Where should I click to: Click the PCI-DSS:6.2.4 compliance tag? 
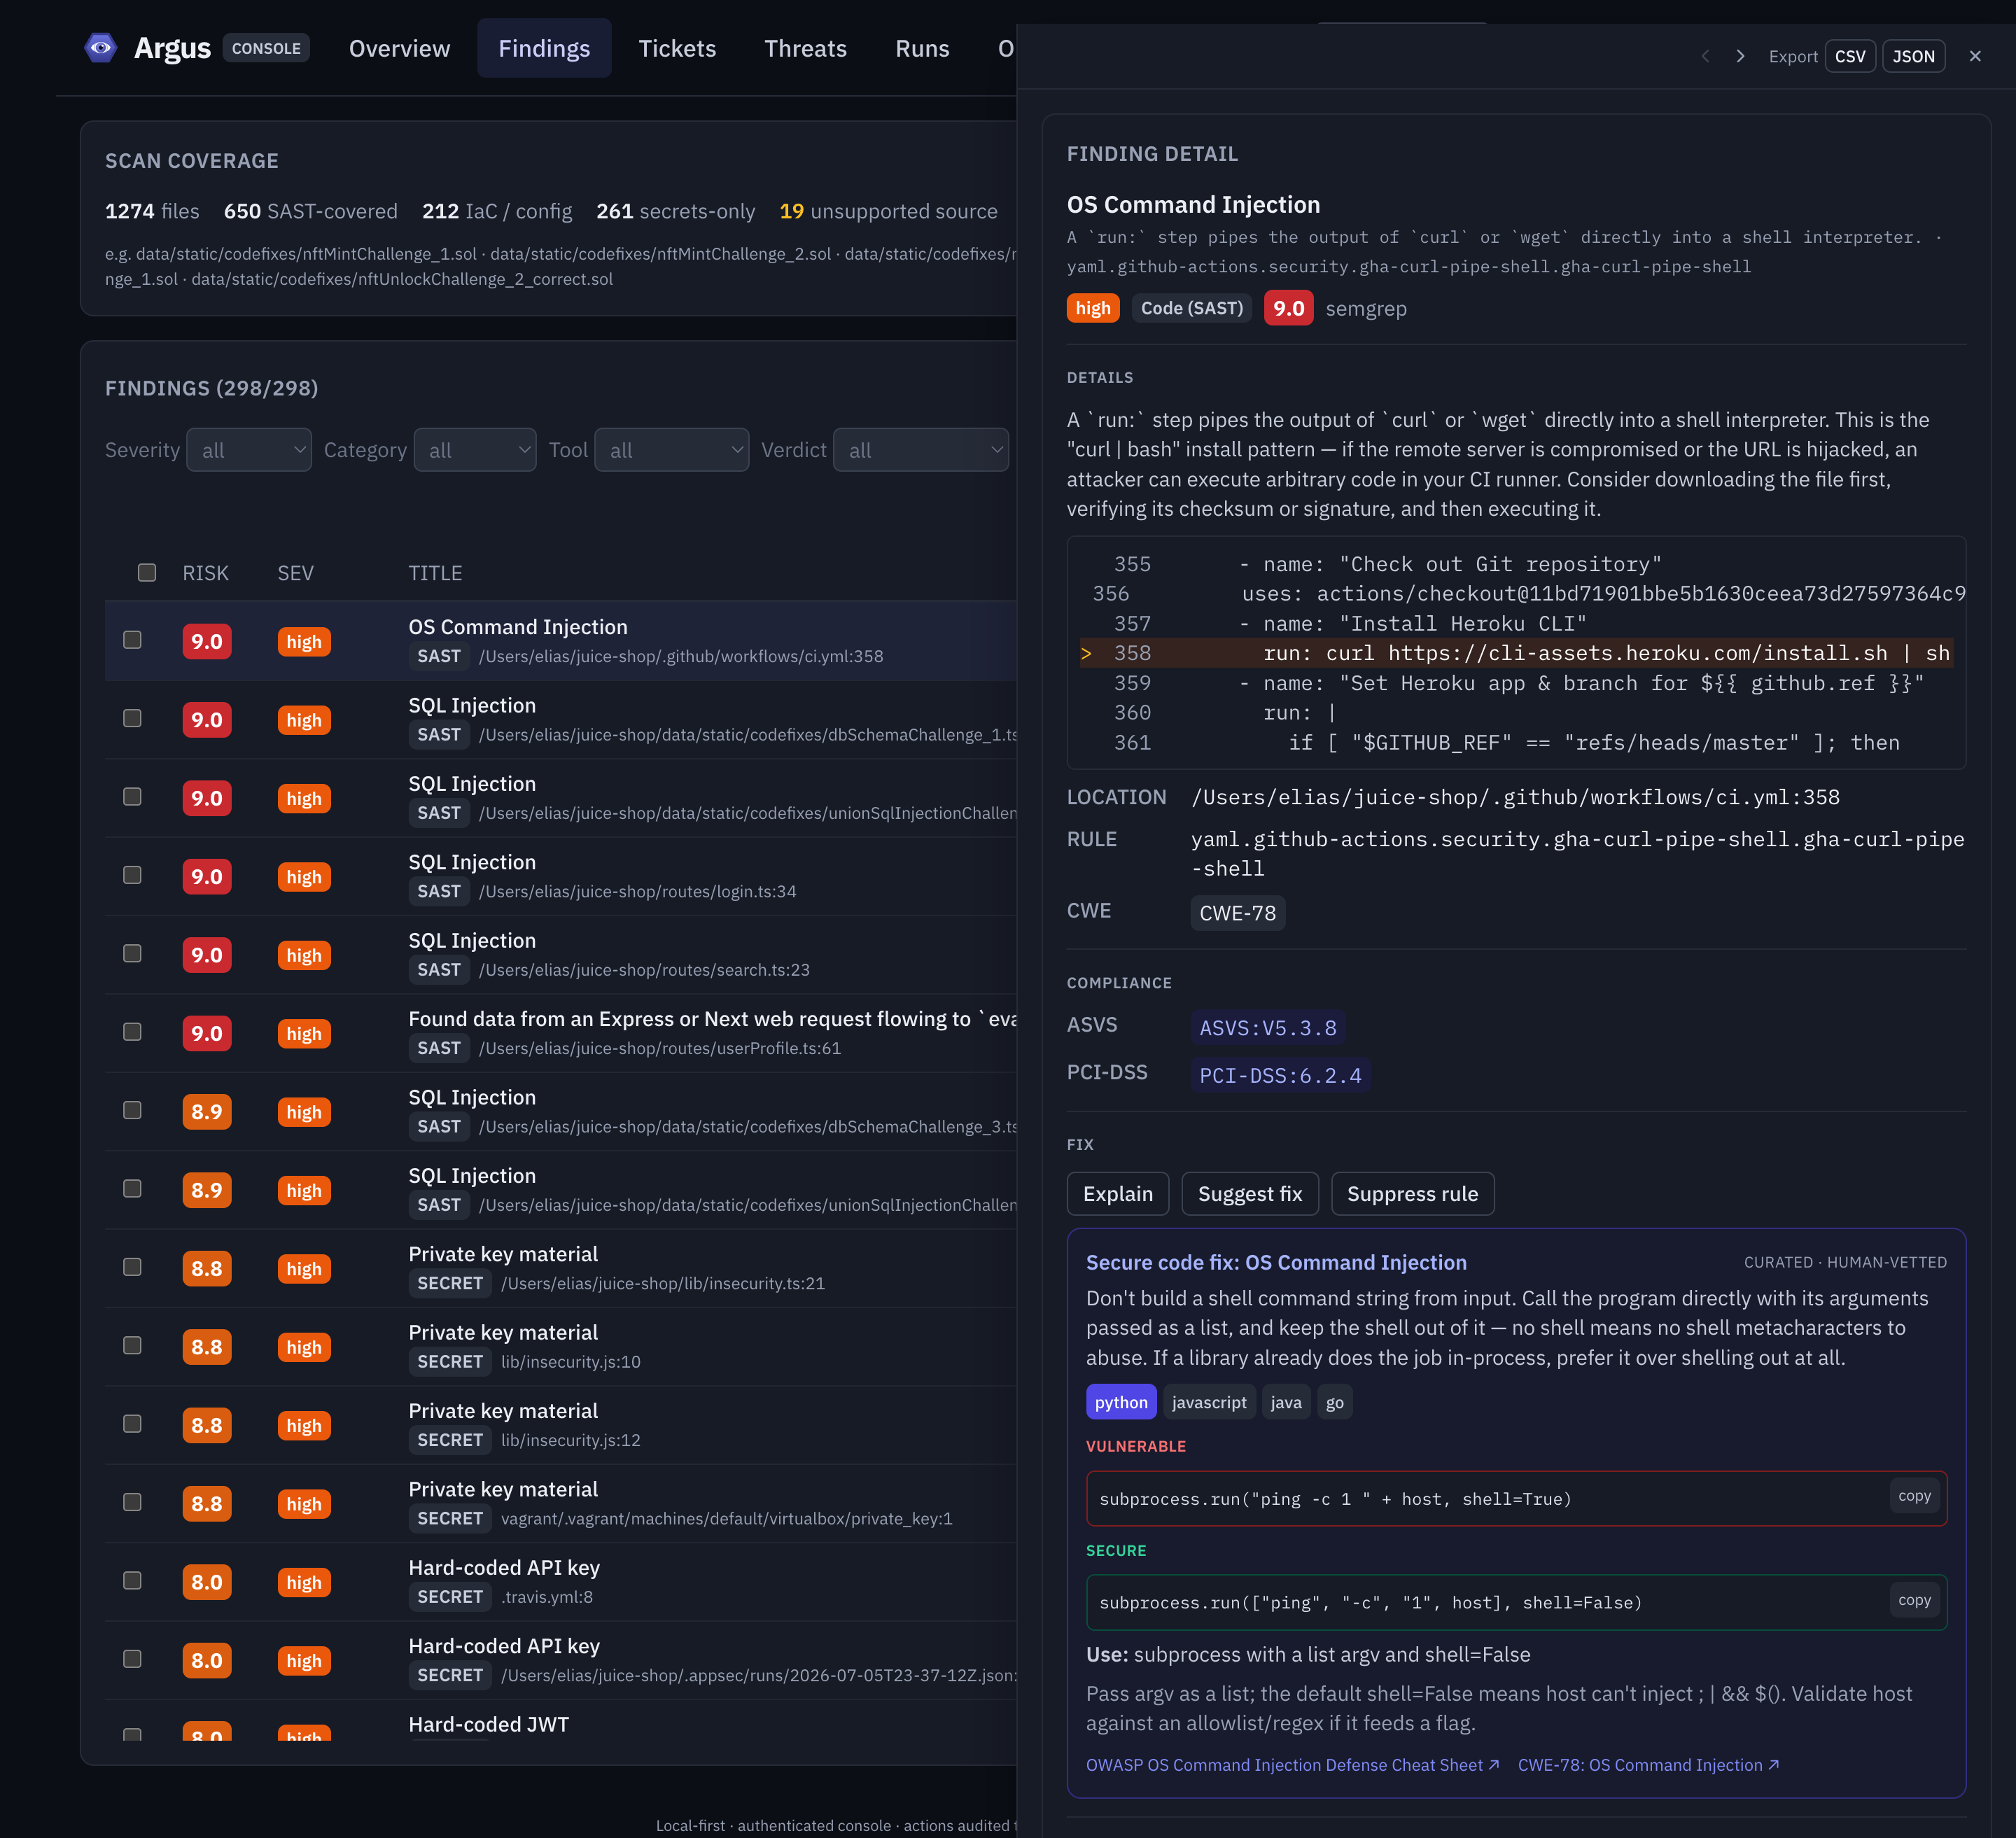pos(1280,1076)
